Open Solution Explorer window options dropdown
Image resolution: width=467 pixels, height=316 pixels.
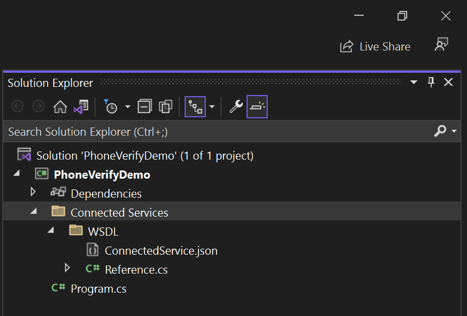[413, 83]
